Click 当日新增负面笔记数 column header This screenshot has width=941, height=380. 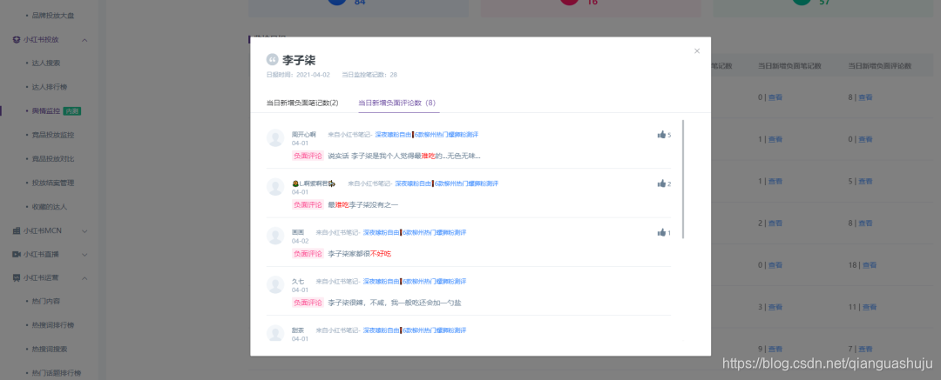click(x=789, y=66)
